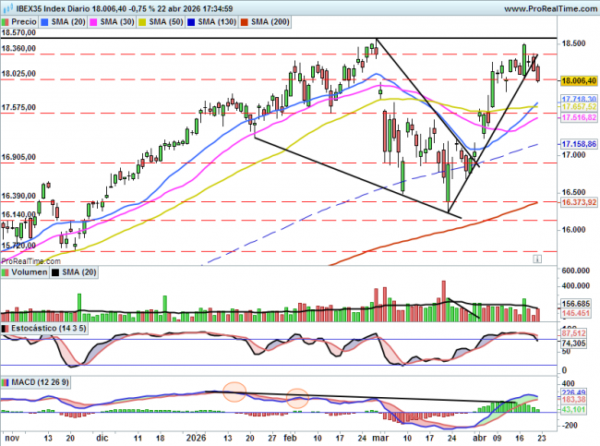Click the current price label 18.006,40
Image resolution: width=600 pixels, height=446 pixels.
click(580, 81)
